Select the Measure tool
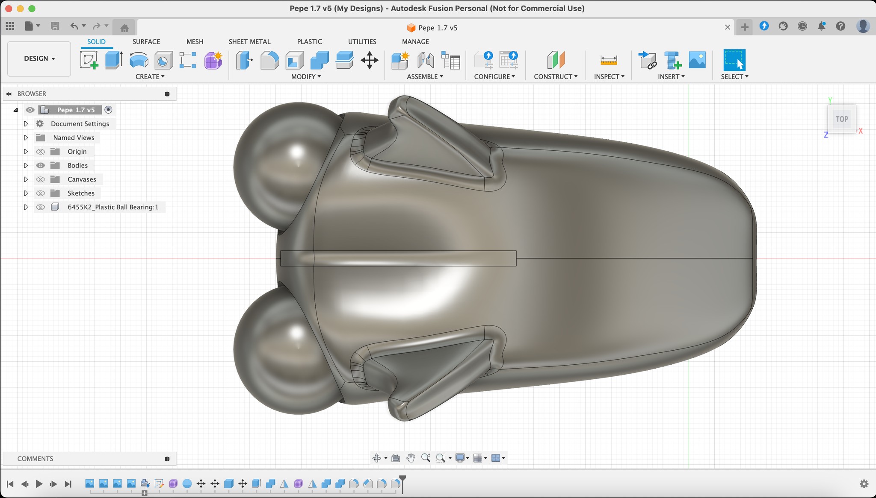 coord(609,60)
